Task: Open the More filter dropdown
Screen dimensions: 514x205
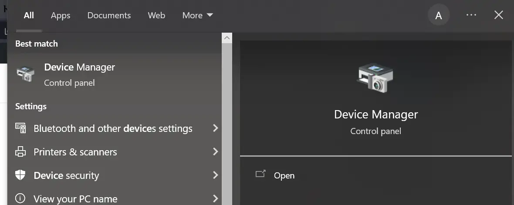Action: tap(197, 15)
